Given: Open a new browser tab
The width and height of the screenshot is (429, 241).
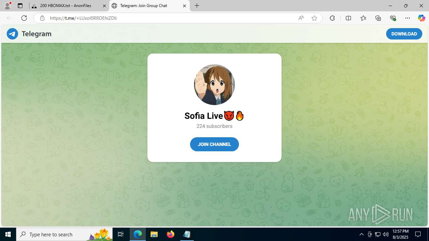Looking at the screenshot, I should [197, 6].
